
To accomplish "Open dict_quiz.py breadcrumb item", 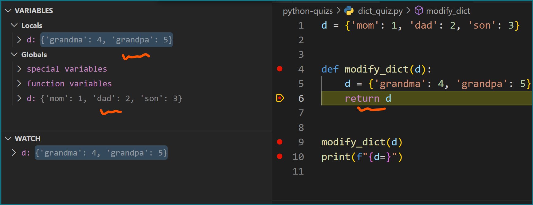I will click(x=380, y=11).
